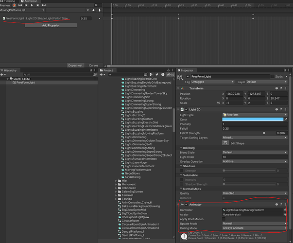The width and height of the screenshot is (293, 243).
Task: Jump to the first keyframe
Action: 20,5
